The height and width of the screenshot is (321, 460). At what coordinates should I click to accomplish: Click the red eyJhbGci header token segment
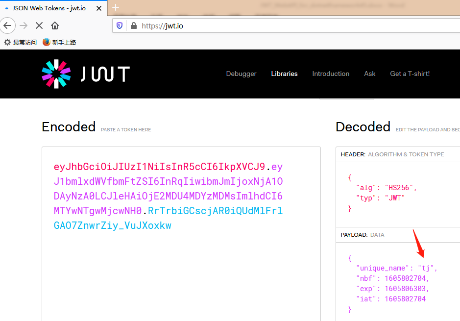(159, 167)
